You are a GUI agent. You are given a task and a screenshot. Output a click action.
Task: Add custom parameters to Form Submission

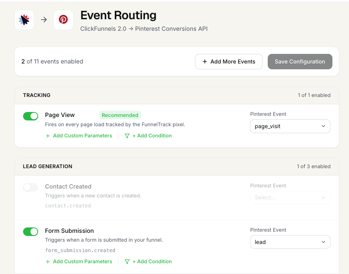[79, 262]
